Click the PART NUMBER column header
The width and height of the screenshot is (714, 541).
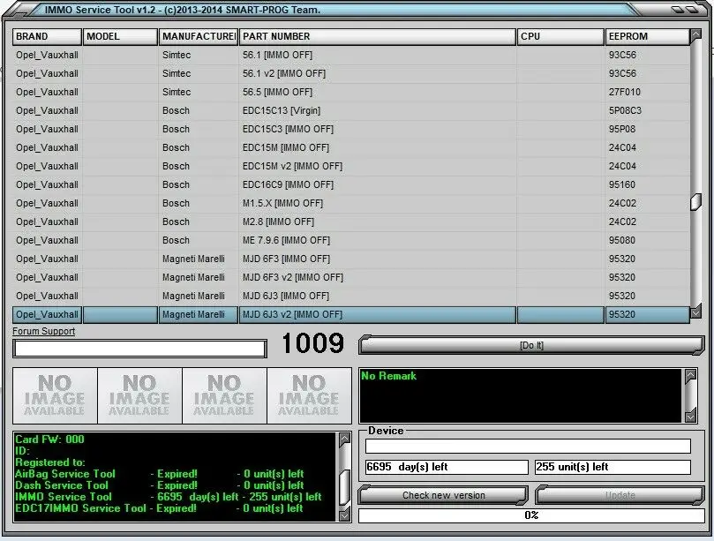point(378,36)
